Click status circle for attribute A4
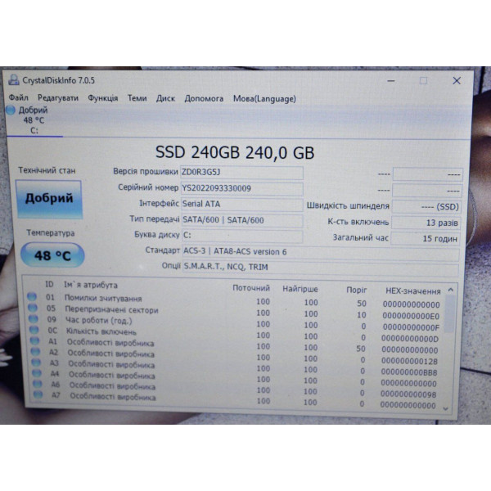The width and height of the screenshot is (491, 491). coord(37,373)
